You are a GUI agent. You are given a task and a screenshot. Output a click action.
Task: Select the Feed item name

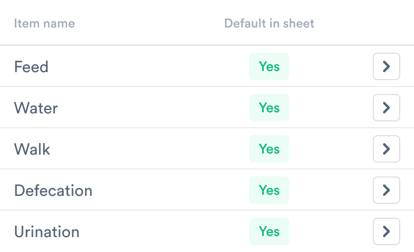31,67
